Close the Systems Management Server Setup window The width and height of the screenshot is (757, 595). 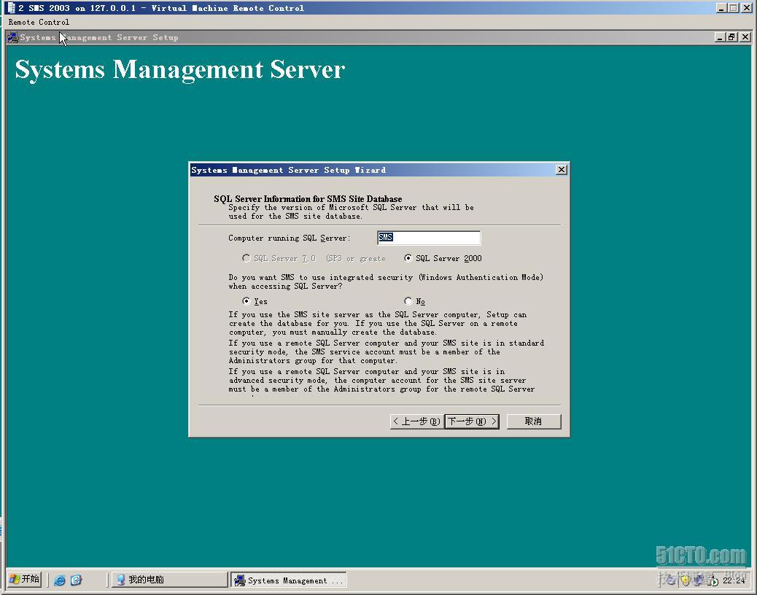[745, 37]
